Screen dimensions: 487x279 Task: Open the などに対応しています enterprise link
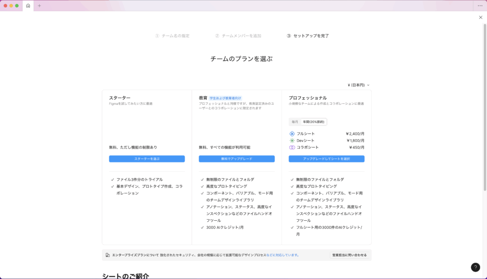(282, 255)
